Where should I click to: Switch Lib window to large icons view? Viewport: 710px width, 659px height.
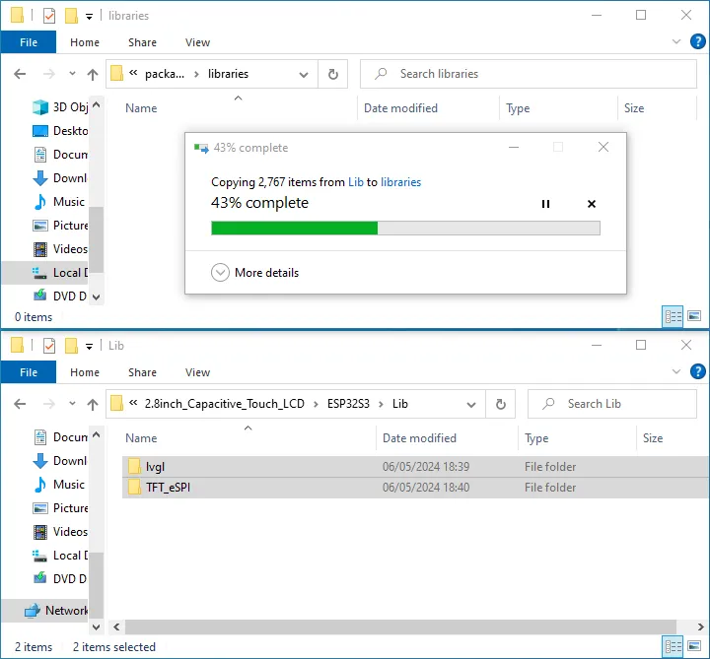694,646
